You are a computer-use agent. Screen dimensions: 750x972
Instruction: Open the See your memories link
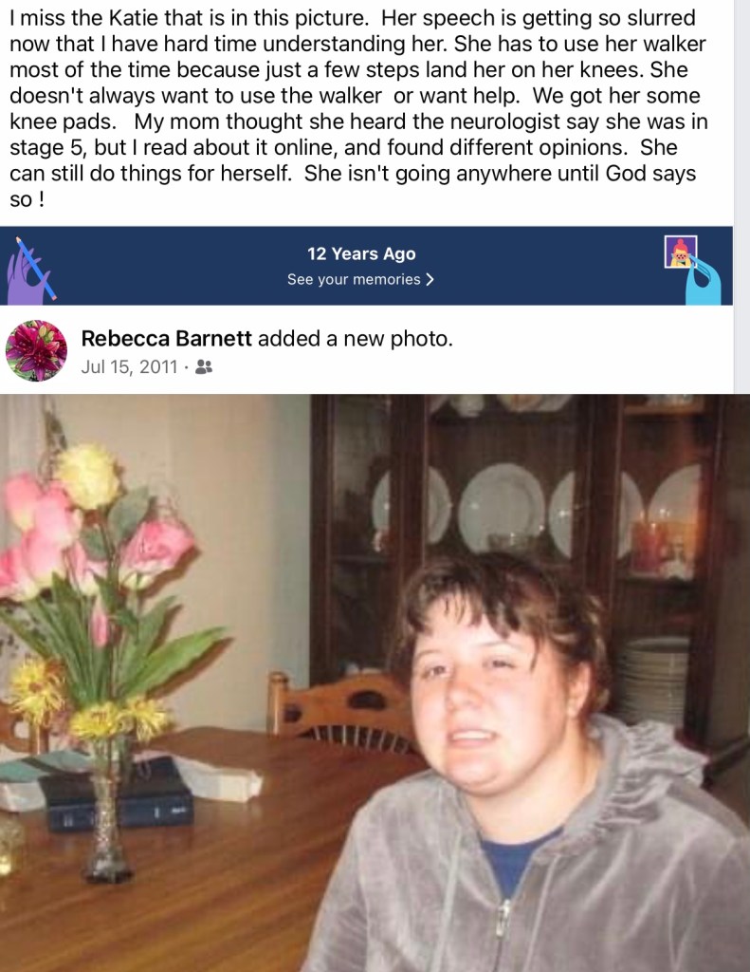(360, 280)
